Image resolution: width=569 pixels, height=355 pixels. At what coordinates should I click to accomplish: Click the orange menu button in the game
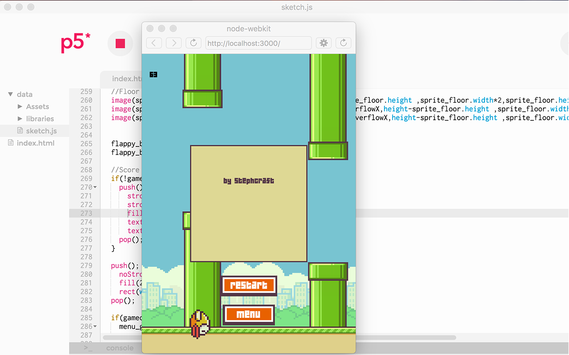pos(248,315)
